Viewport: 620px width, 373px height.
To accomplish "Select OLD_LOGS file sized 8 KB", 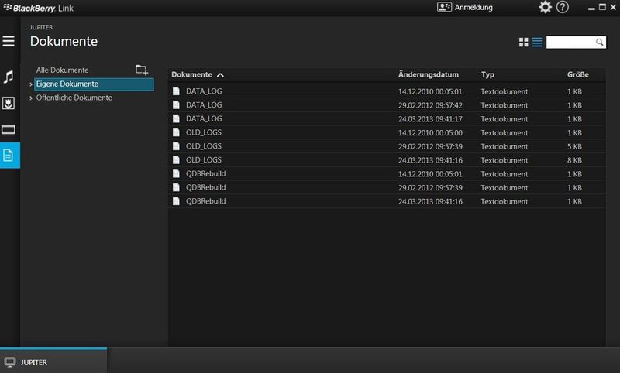I will pyautogui.click(x=205, y=160).
